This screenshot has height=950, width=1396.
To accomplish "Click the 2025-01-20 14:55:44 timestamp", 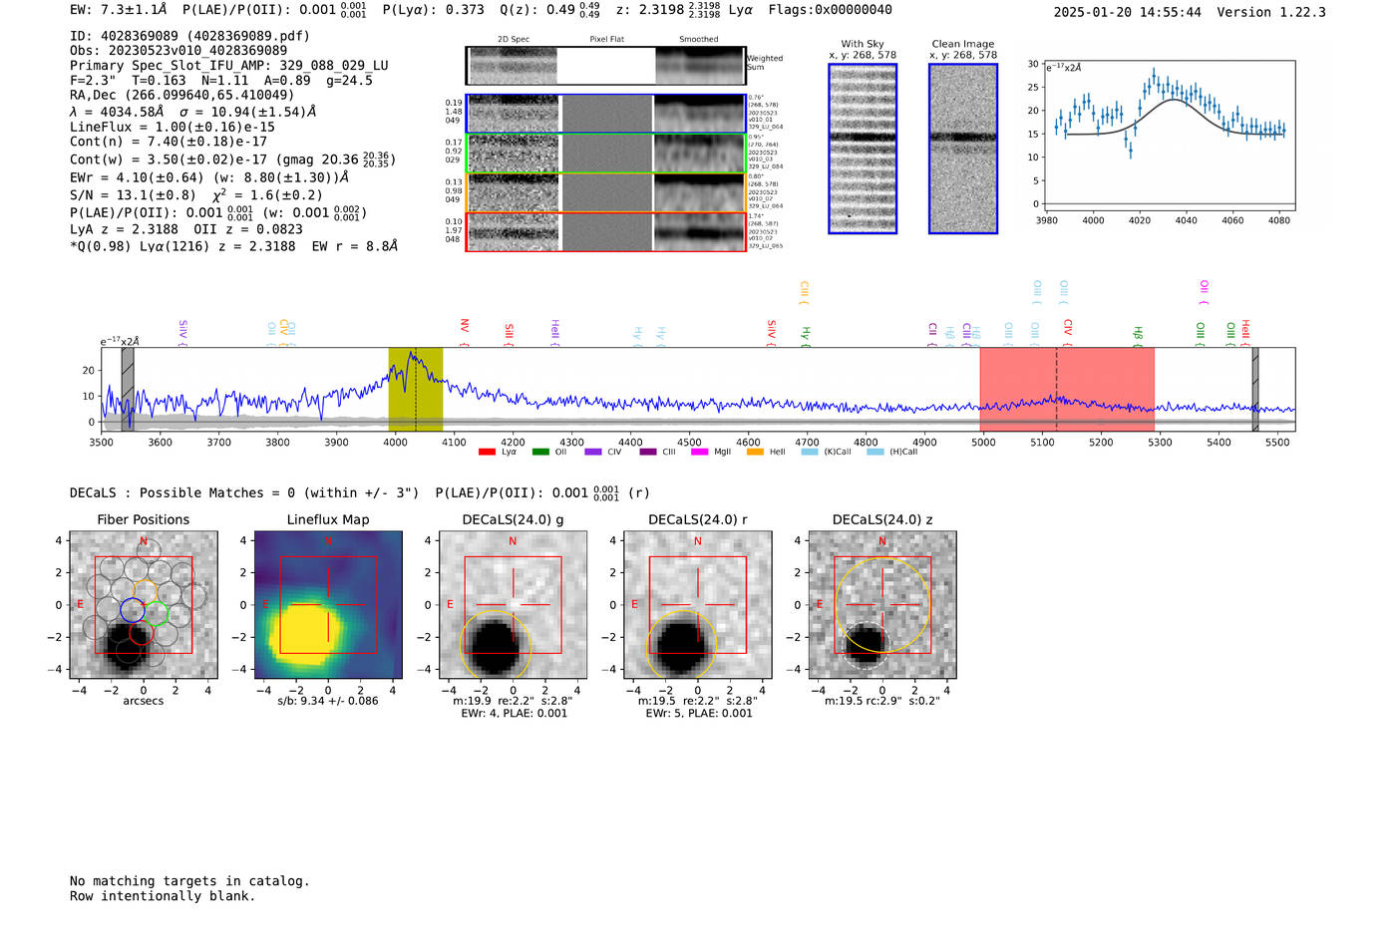I will click(x=1127, y=12).
